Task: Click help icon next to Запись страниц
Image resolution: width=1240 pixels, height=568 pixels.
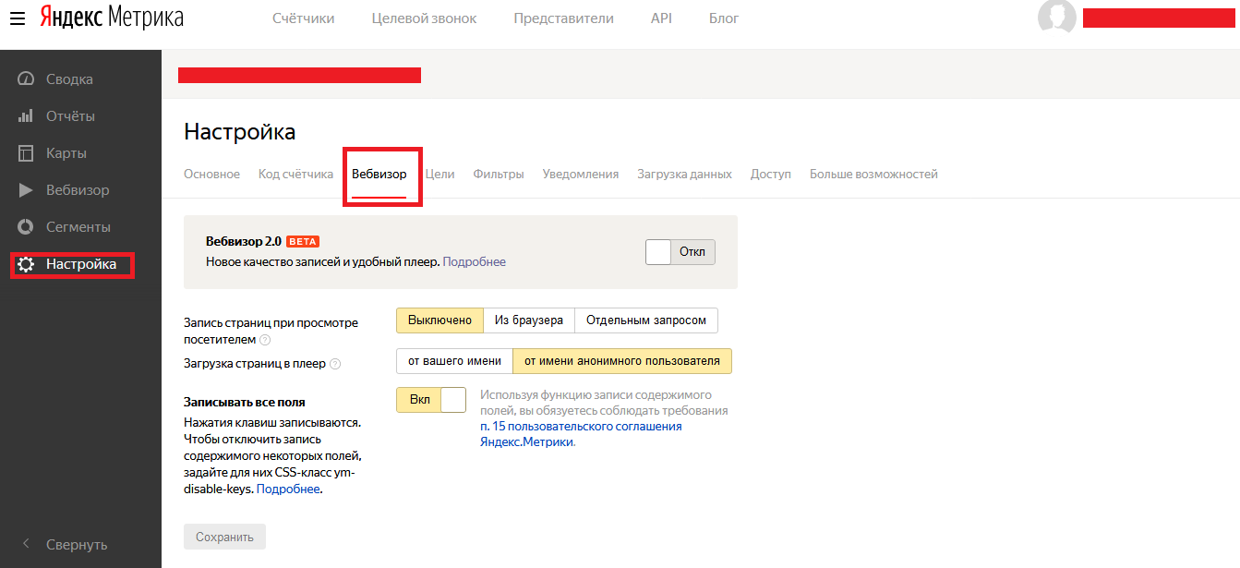Action: coord(265,340)
